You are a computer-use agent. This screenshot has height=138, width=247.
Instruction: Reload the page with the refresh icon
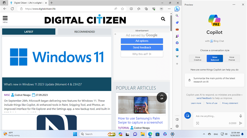point(12,9)
